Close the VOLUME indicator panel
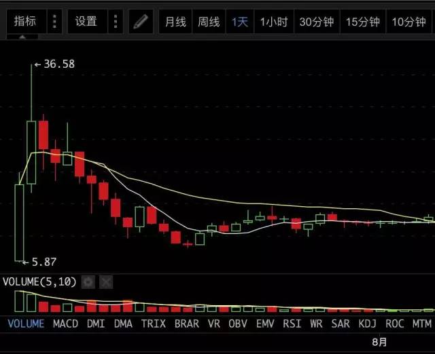 coord(106,282)
